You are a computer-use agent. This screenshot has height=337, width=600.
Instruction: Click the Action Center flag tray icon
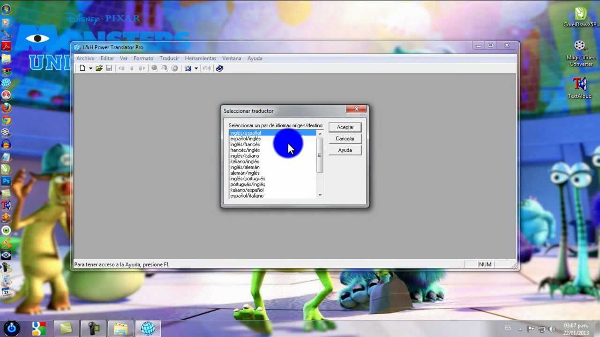click(x=531, y=329)
